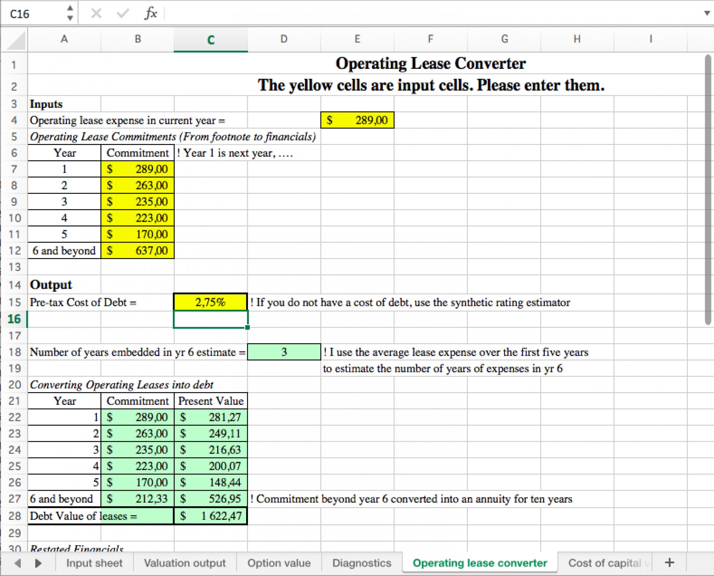Select 6 and beyond input $637,00

(x=138, y=250)
